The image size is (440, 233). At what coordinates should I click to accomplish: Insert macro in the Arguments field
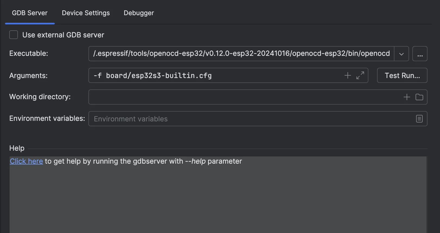(347, 75)
